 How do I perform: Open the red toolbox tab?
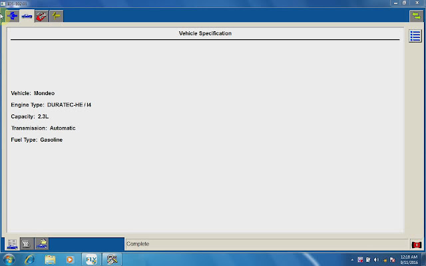[x=41, y=16]
